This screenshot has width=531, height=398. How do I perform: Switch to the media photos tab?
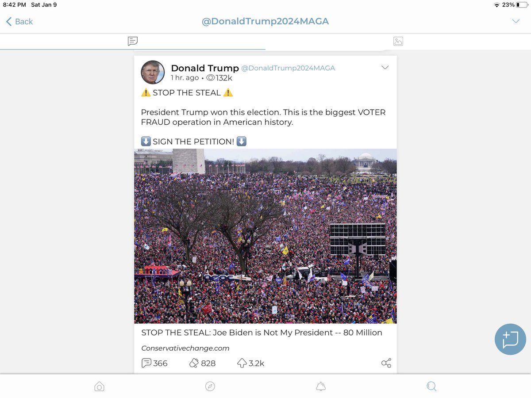398,41
